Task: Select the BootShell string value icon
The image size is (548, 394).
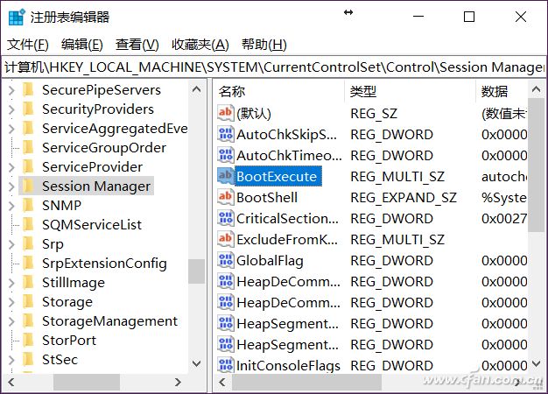Action: (x=225, y=197)
